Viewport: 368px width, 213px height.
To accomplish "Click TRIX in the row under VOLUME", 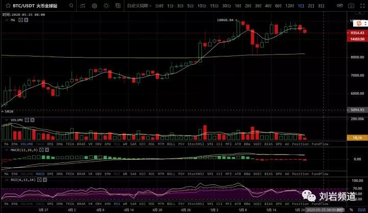I will click(70, 144).
